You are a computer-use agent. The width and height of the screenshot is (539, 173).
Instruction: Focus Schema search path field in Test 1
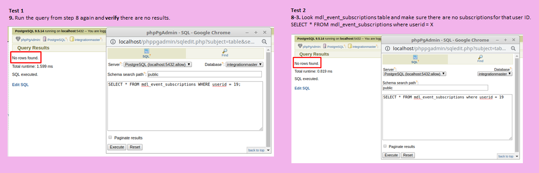pos(205,74)
